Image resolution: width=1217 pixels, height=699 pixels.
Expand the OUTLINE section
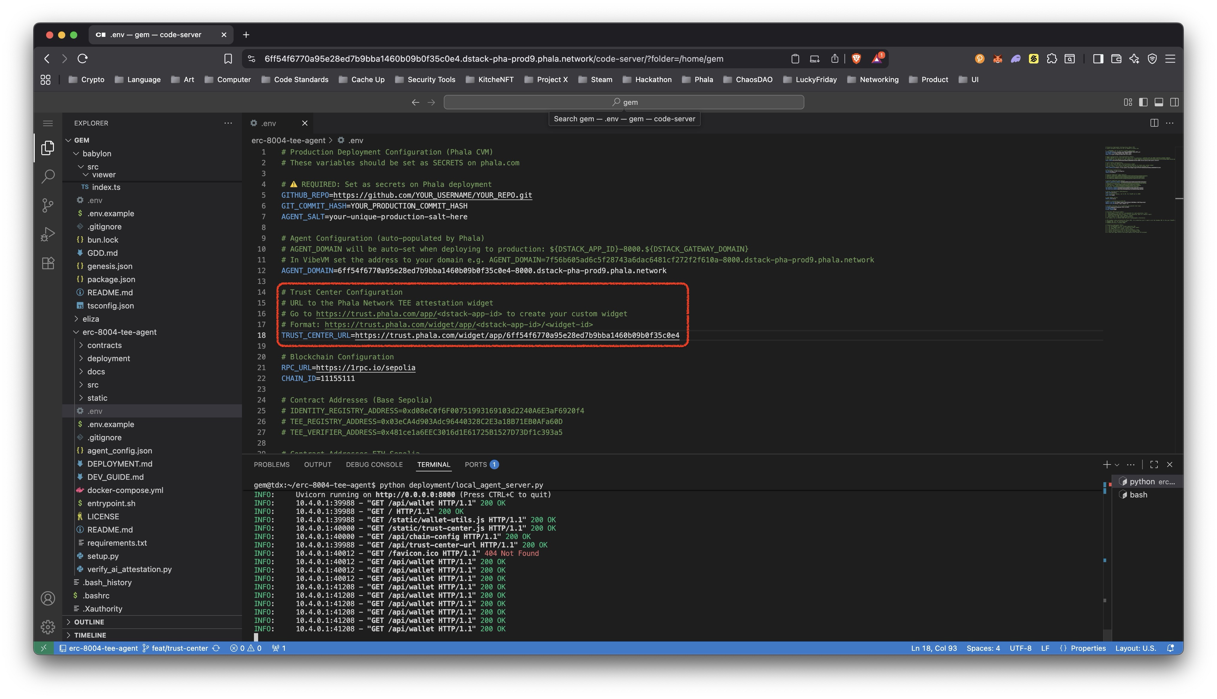[x=89, y=622]
